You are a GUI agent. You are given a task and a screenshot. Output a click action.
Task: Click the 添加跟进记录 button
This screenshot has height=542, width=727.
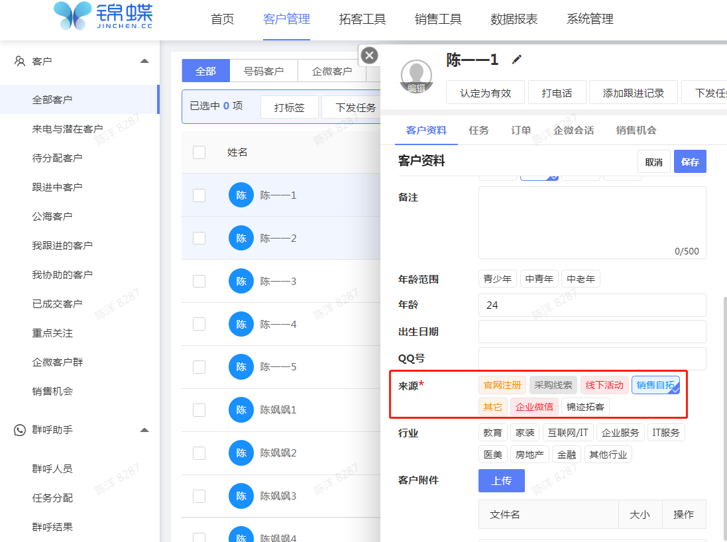pyautogui.click(x=634, y=93)
